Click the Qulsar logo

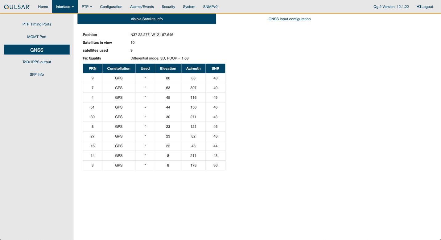17,7
